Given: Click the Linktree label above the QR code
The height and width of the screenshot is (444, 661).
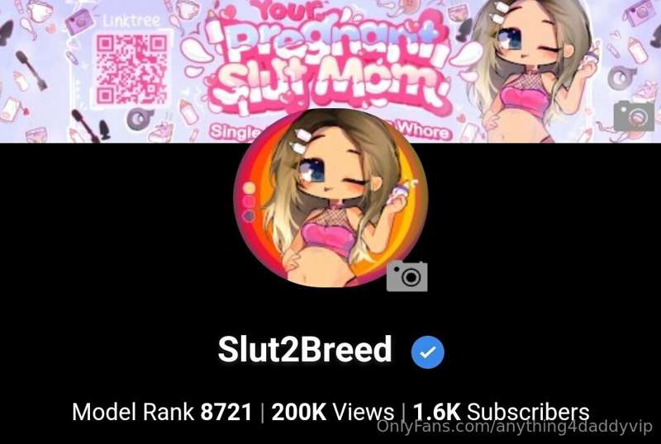Looking at the screenshot, I should (131, 21).
